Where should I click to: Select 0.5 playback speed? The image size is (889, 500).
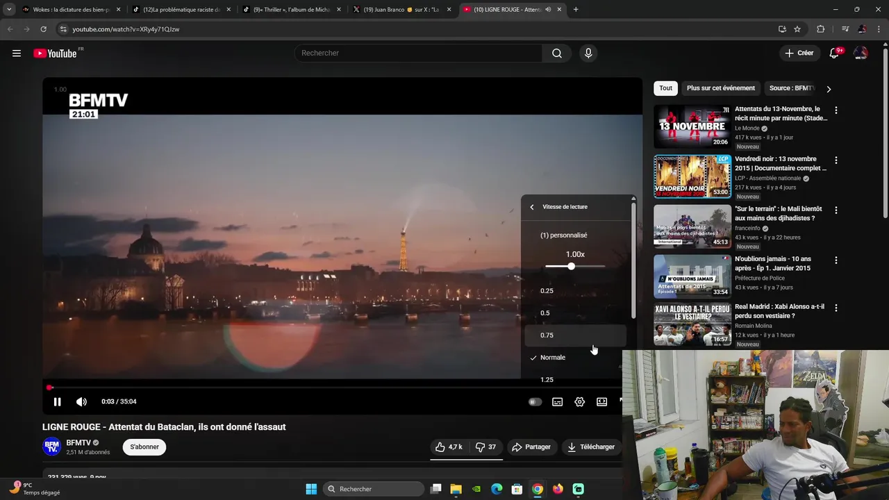click(x=575, y=313)
